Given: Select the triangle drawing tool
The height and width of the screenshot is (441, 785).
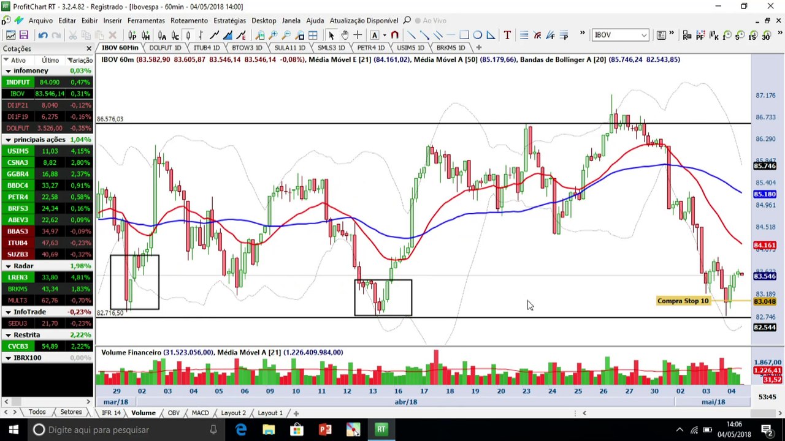Looking at the screenshot, I should 491,35.
